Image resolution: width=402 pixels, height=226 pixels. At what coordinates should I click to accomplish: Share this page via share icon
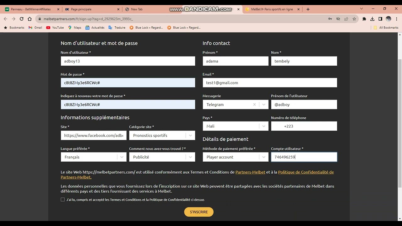click(346, 19)
